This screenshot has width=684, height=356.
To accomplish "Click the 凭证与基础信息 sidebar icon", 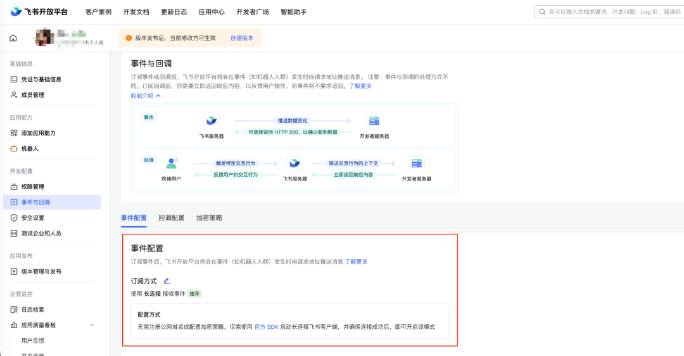I will pos(14,79).
